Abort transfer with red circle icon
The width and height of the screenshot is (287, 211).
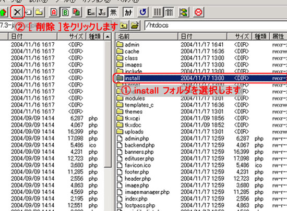click(x=198, y=12)
